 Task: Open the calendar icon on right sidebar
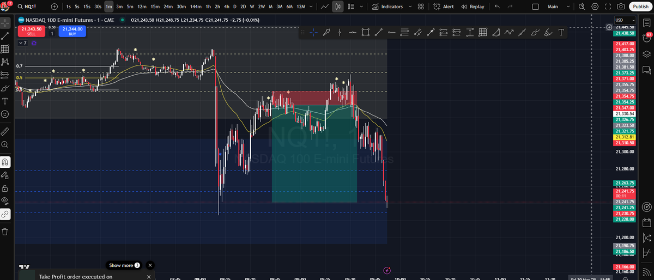[647, 222]
